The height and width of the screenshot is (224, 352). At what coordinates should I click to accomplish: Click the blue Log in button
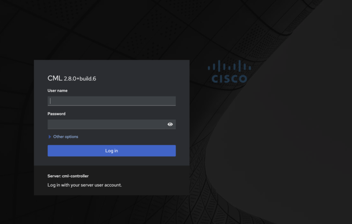point(112,151)
